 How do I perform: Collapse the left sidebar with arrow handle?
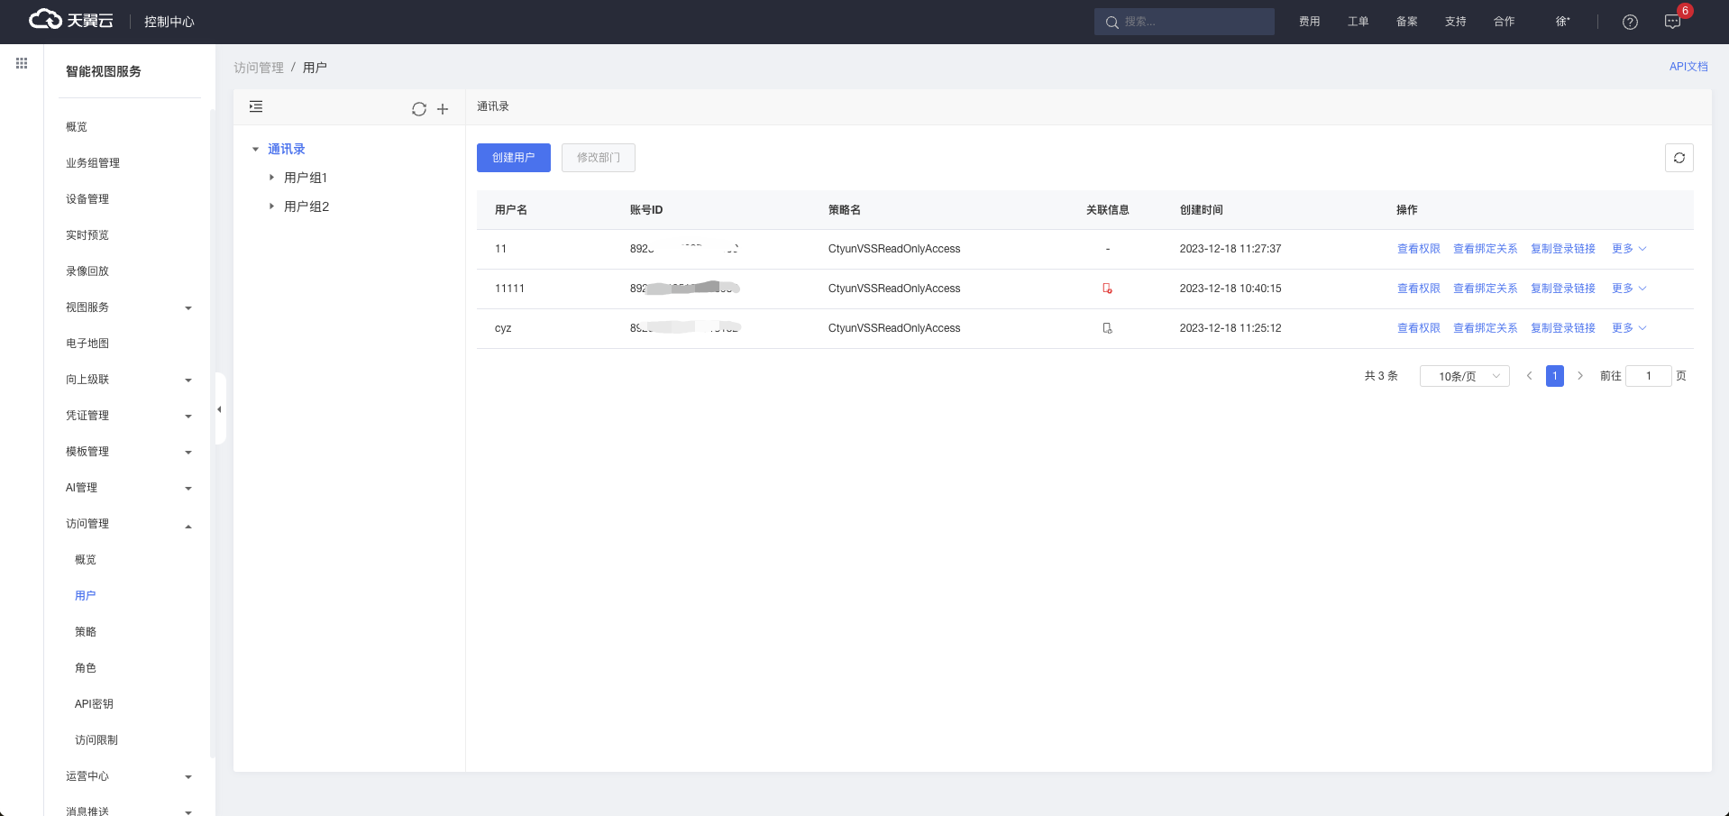coord(219,409)
